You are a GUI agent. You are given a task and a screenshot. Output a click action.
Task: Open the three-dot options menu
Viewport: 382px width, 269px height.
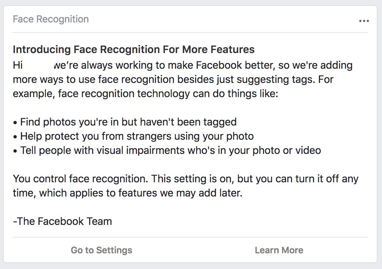pyautogui.click(x=364, y=21)
